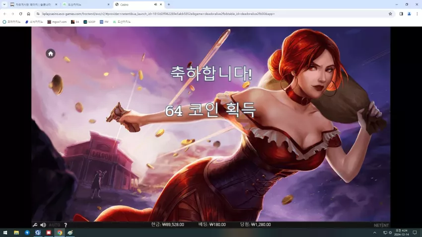The width and height of the screenshot is (422, 237).
Task: Open a new browser tab
Action: [169, 4]
